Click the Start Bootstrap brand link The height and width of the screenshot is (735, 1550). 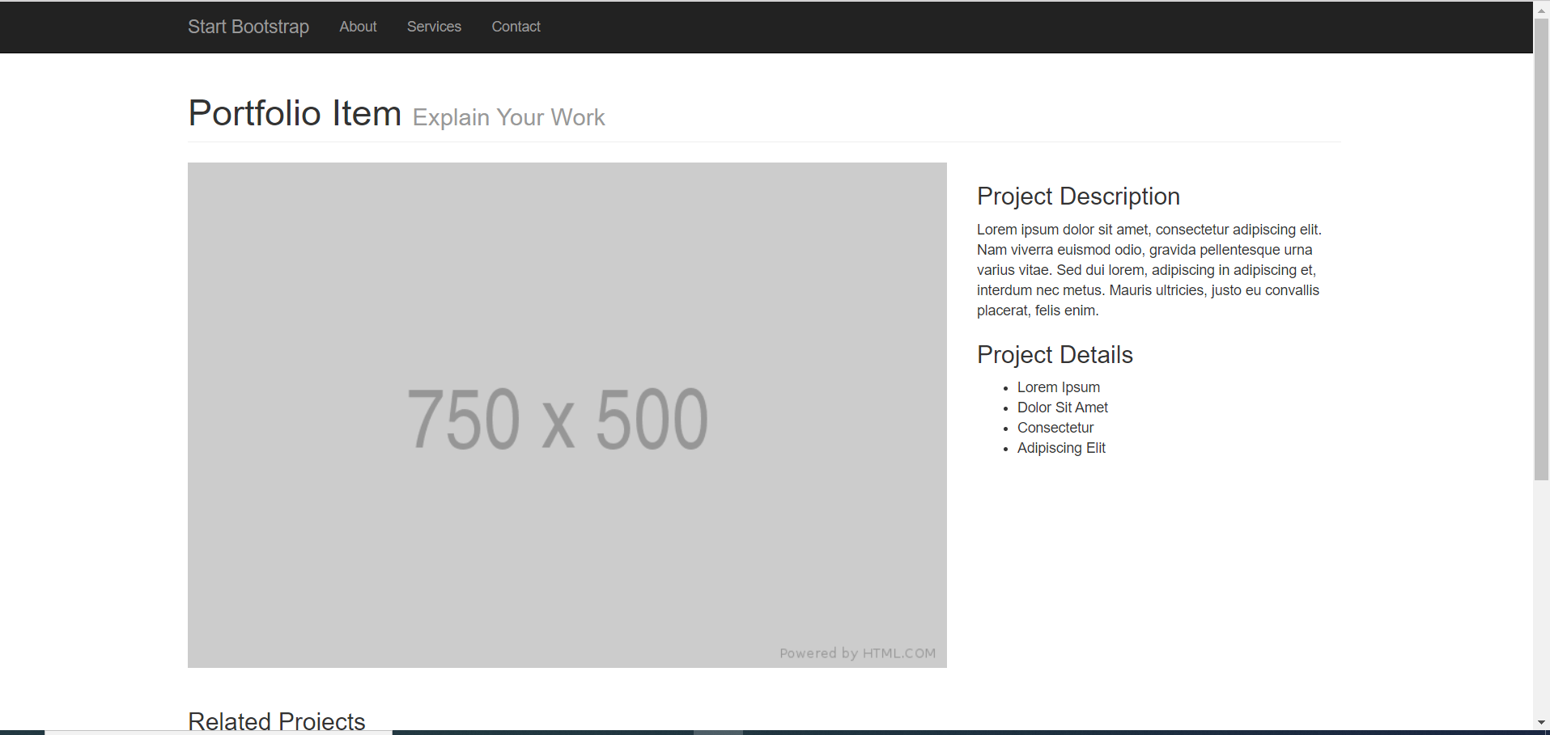coord(248,27)
